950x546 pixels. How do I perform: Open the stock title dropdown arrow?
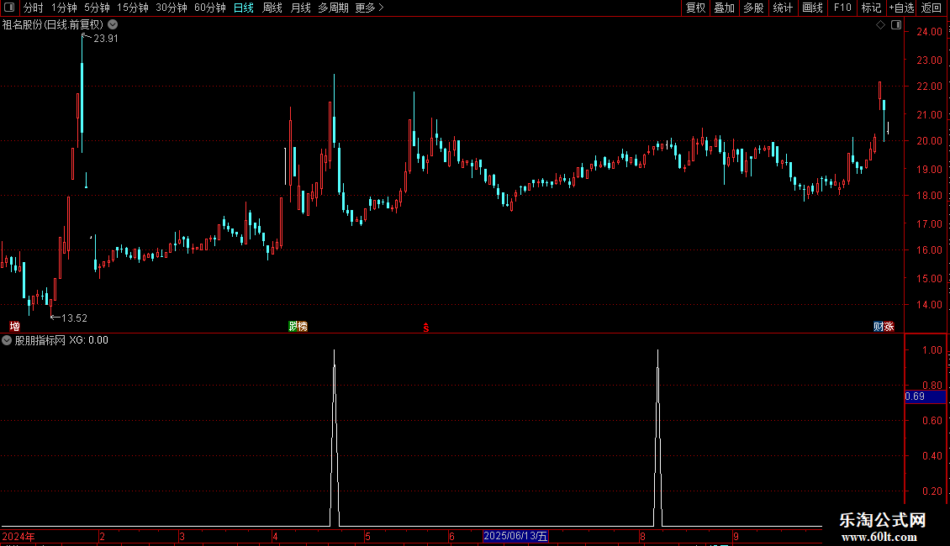pyautogui.click(x=113, y=25)
